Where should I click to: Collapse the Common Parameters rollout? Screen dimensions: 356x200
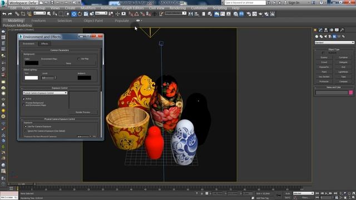click(x=60, y=50)
